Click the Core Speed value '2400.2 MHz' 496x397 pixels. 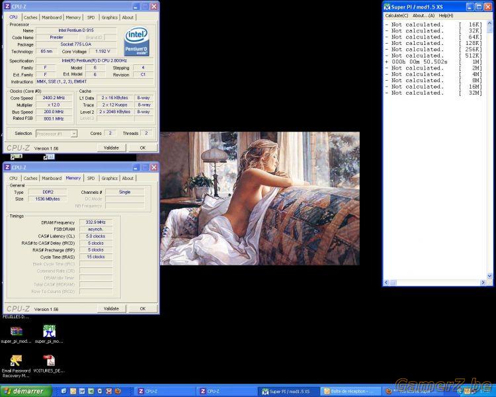pos(54,98)
